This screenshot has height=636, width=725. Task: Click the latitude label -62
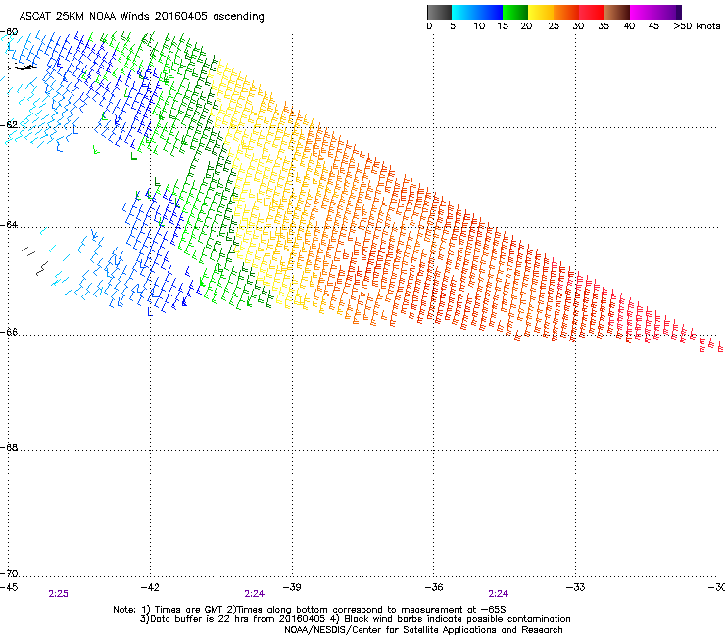coord(9,125)
